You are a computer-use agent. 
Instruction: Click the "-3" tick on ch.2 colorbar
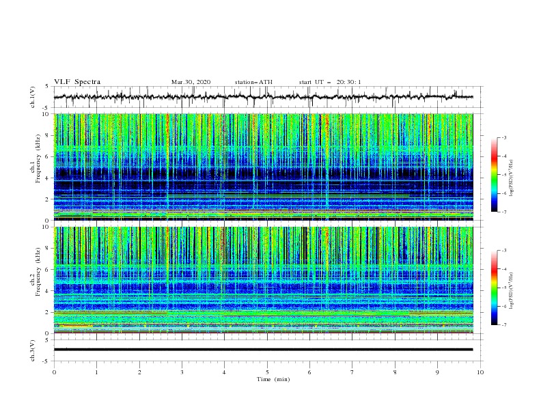point(504,251)
